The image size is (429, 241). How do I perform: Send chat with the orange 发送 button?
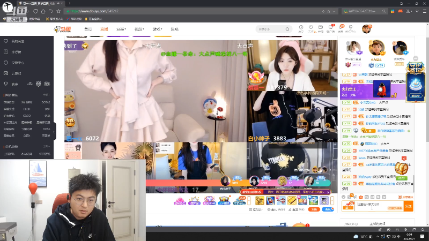click(x=409, y=206)
